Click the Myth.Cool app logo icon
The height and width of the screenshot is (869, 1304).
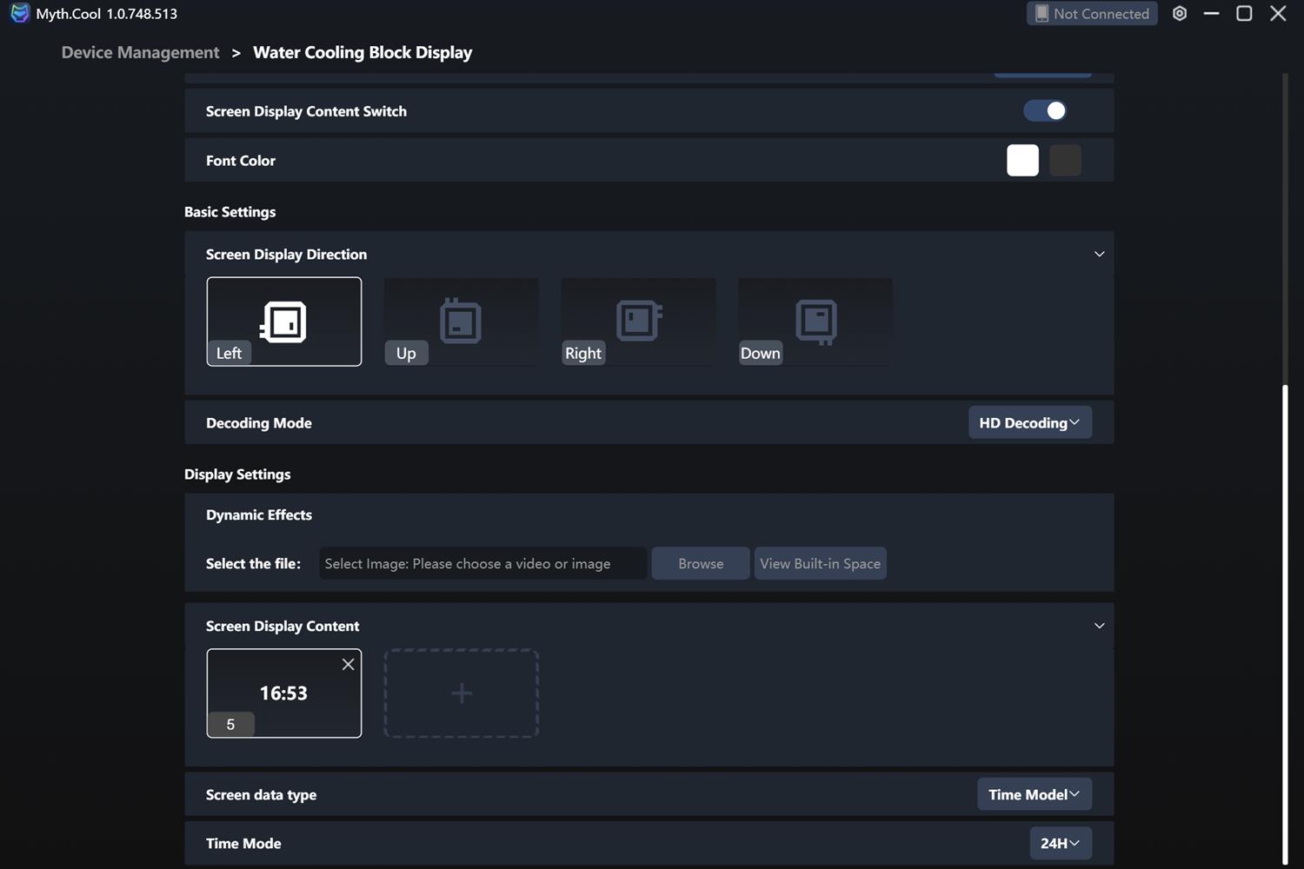click(x=19, y=14)
